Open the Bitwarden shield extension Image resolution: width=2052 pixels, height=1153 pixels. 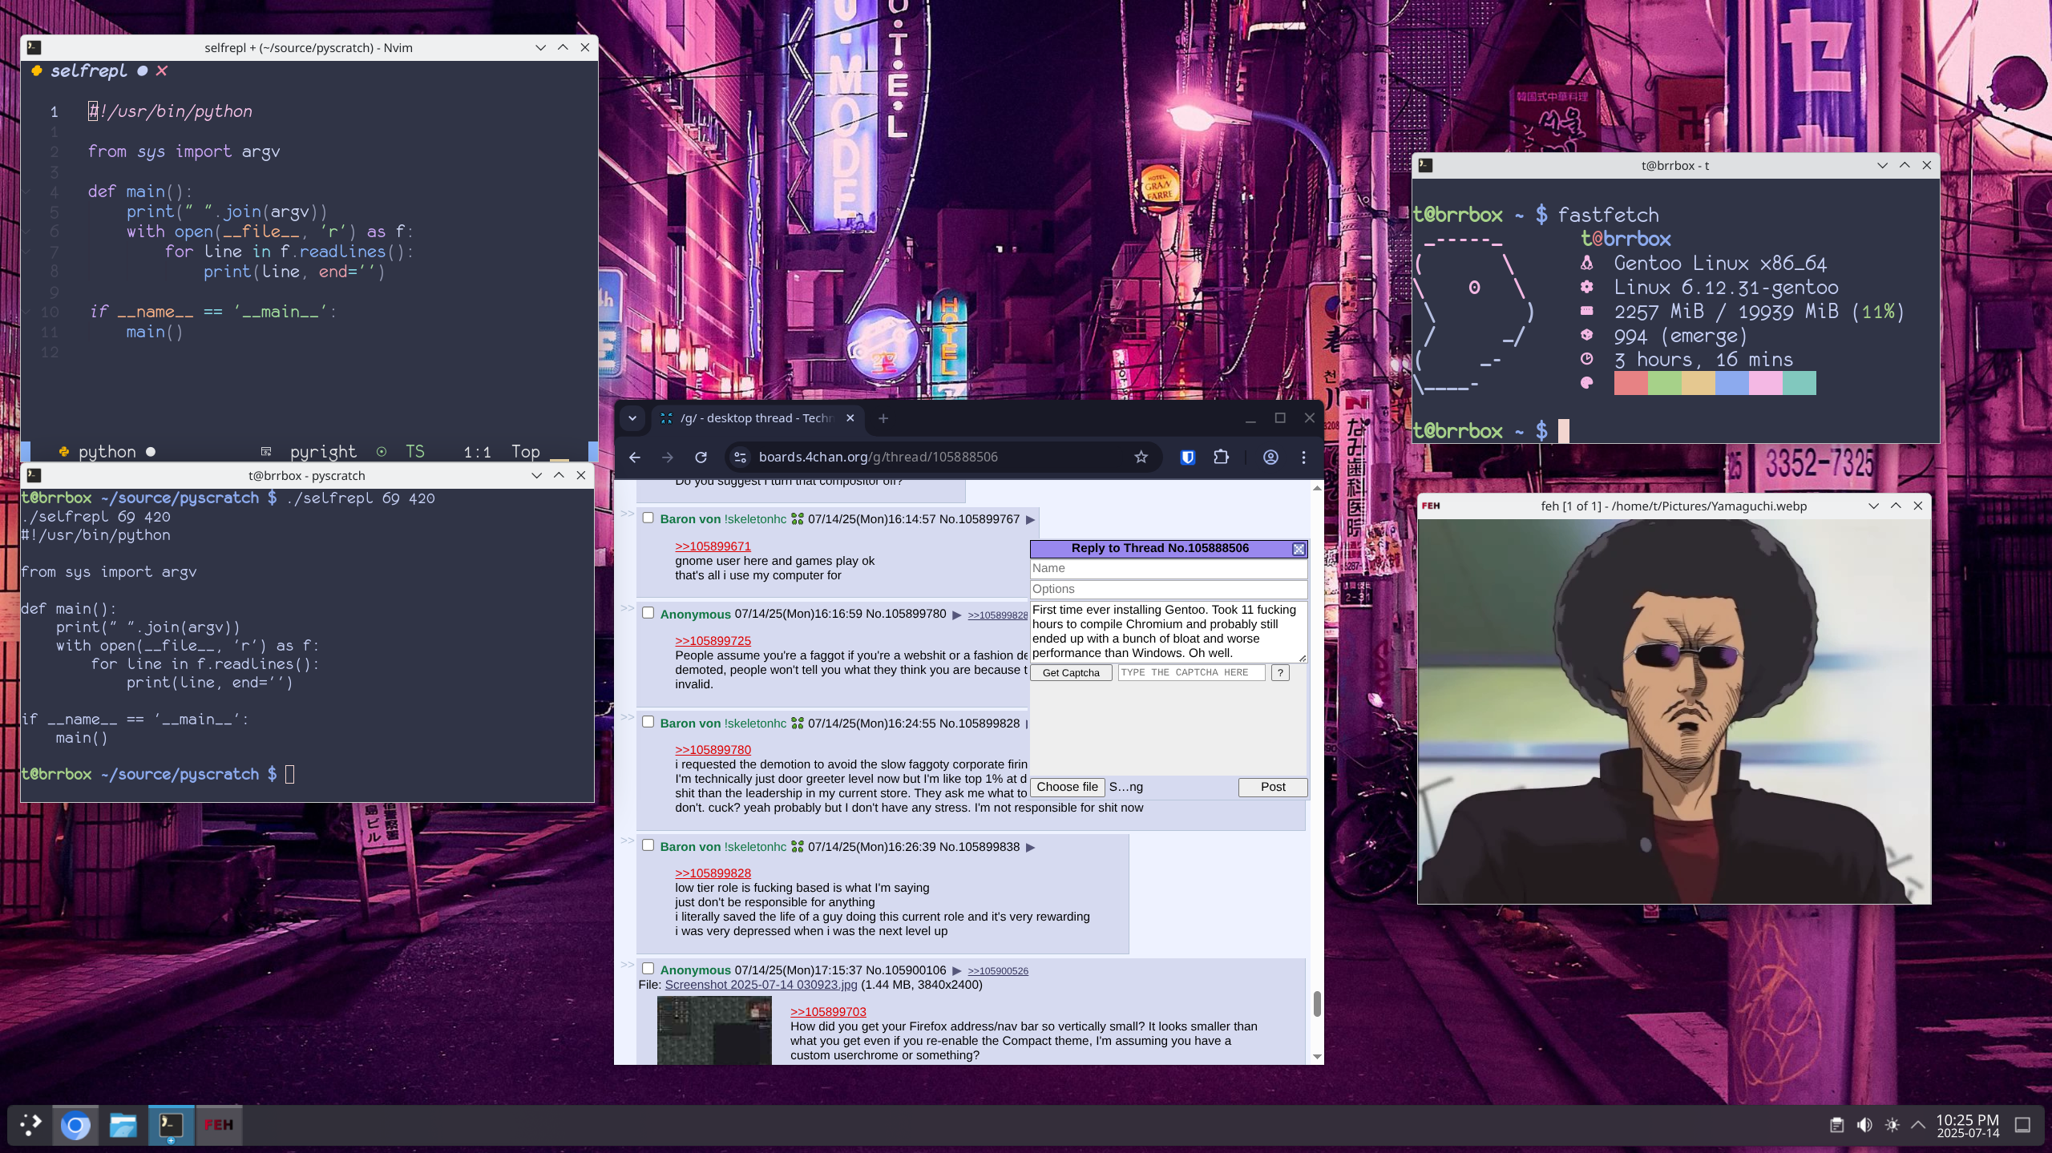(x=1188, y=457)
